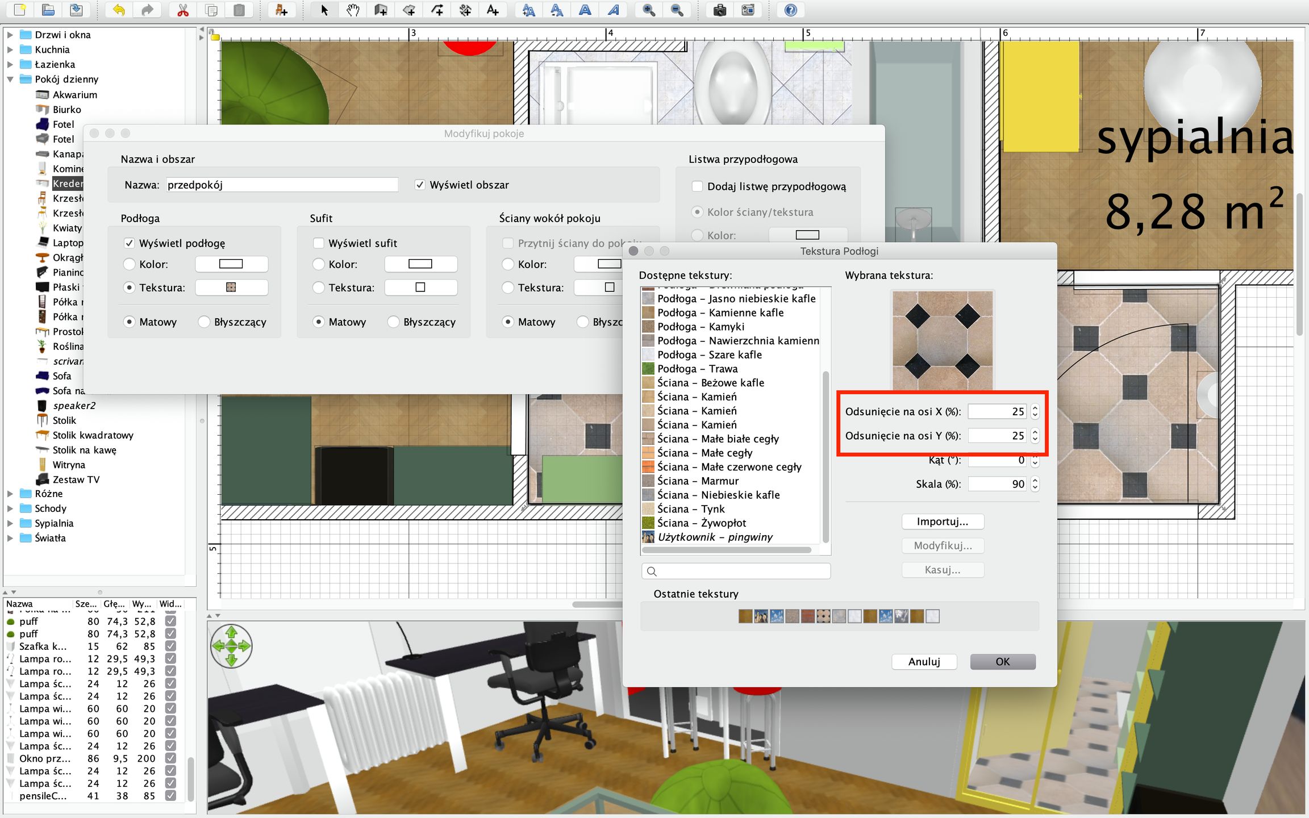
Task: Click the Podłoga Kolor swatch button
Action: pyautogui.click(x=231, y=264)
